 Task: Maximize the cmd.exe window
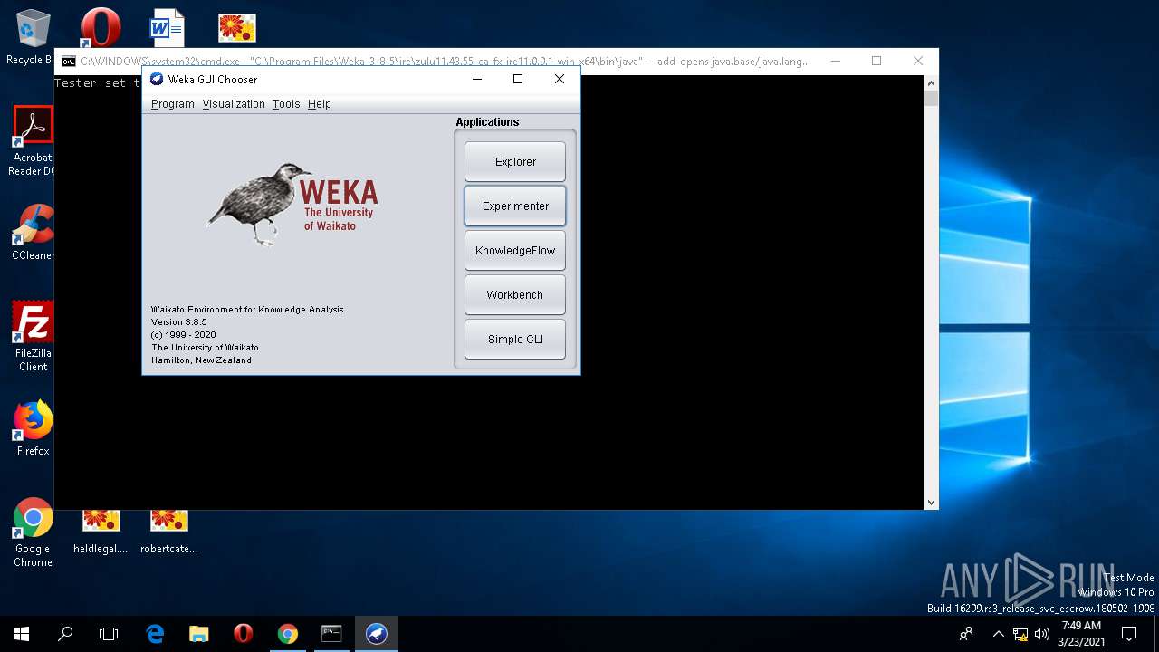[876, 61]
